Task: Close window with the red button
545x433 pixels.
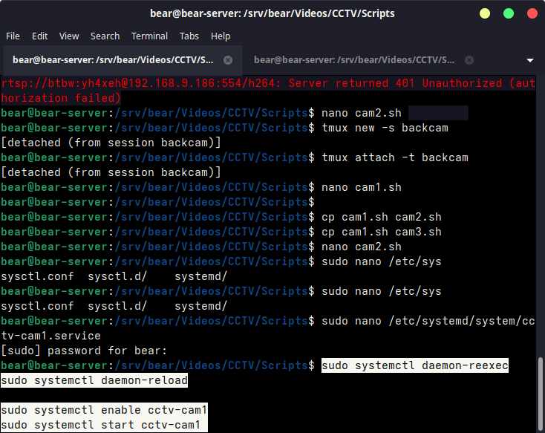Action: 532,13
